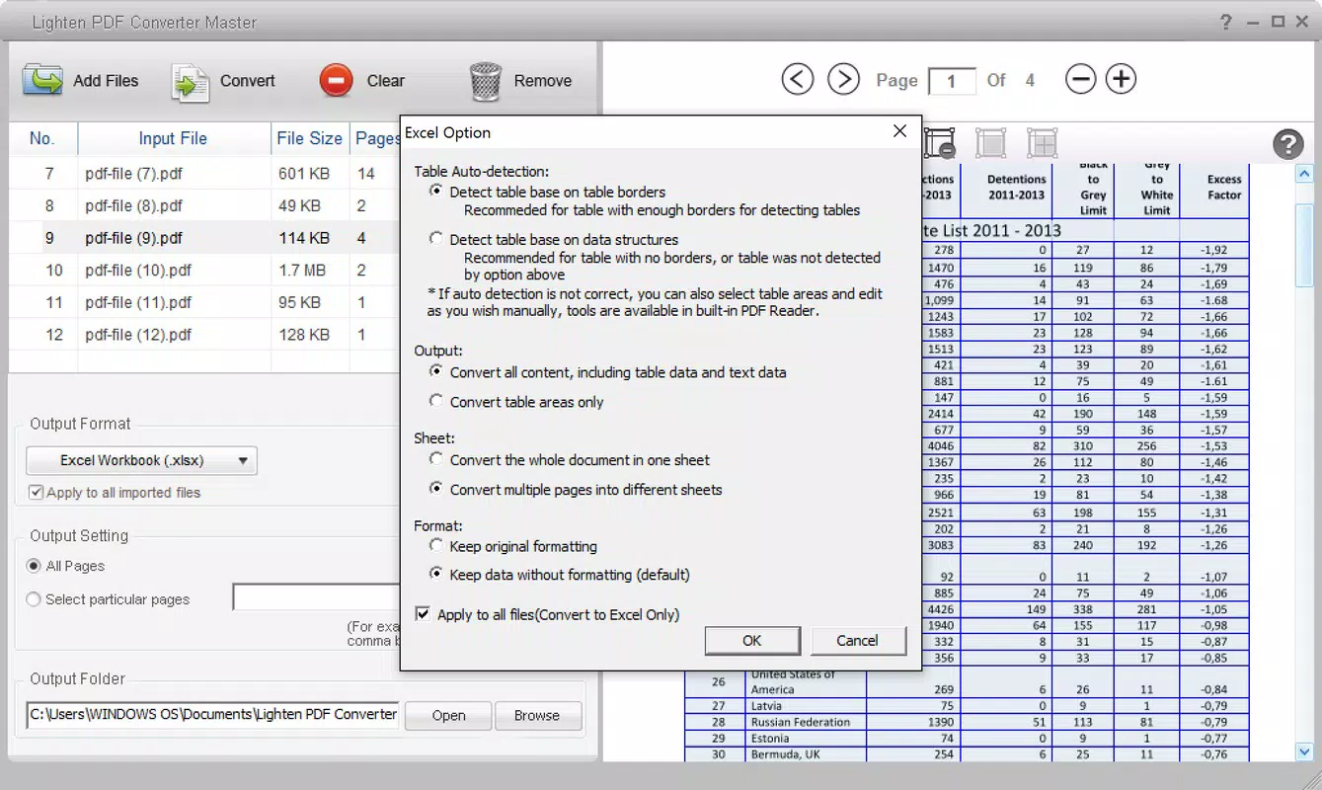Open help from title bar question mark

coord(1226,22)
